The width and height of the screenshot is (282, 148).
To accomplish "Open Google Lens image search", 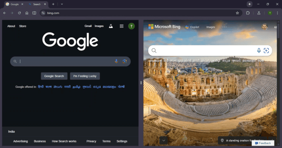I will (x=124, y=61).
